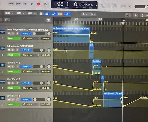Viewport: 148px width, 122px height.
Task: Click the Solo S icon in control bar
Action: coord(114,5)
